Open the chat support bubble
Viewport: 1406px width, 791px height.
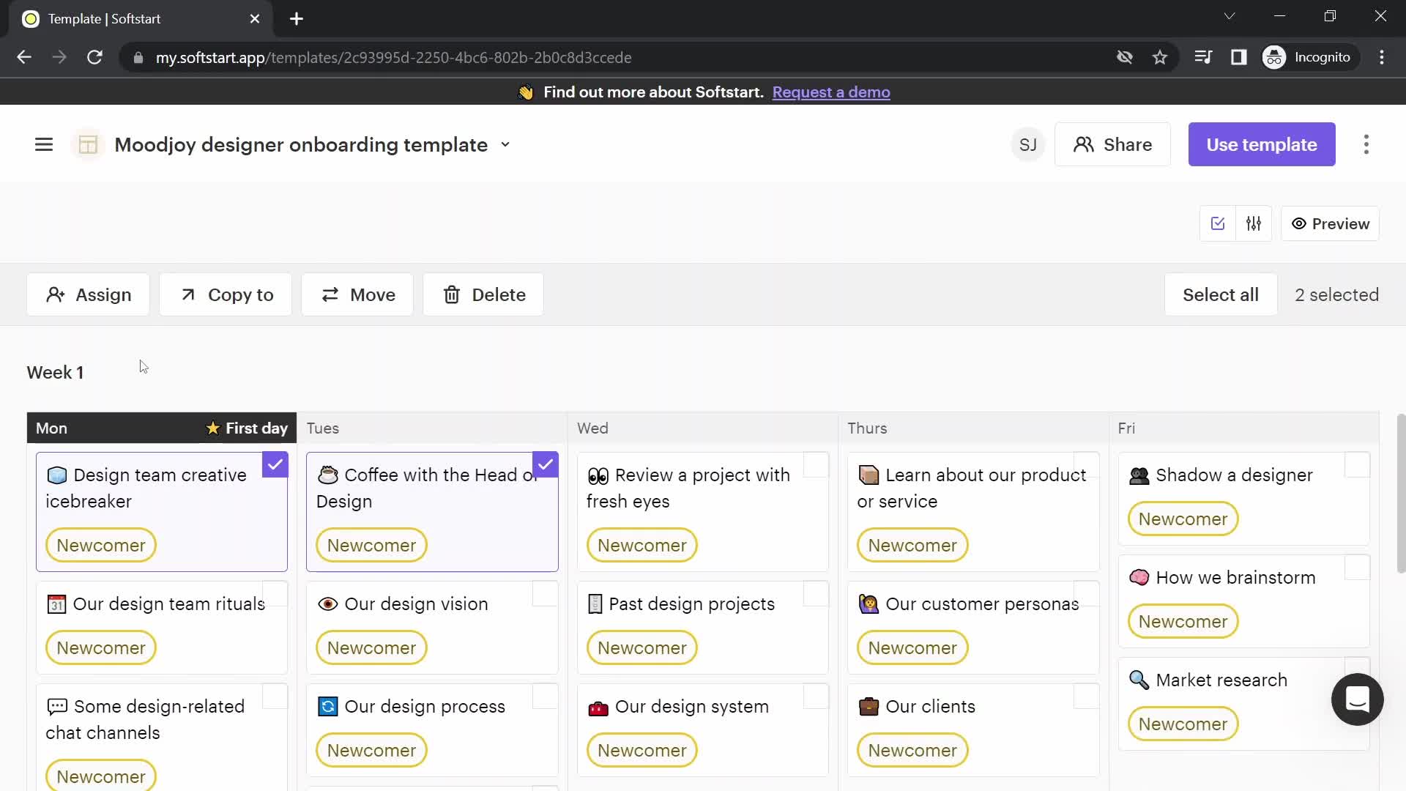1357,699
